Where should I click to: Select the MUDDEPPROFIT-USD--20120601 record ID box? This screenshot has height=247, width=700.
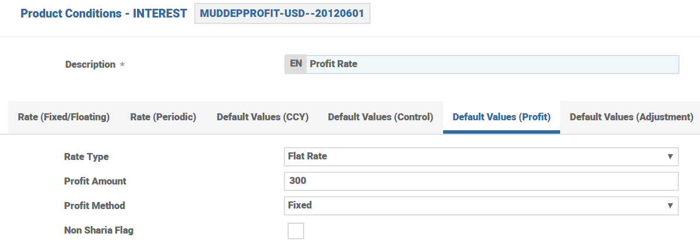coord(282,13)
